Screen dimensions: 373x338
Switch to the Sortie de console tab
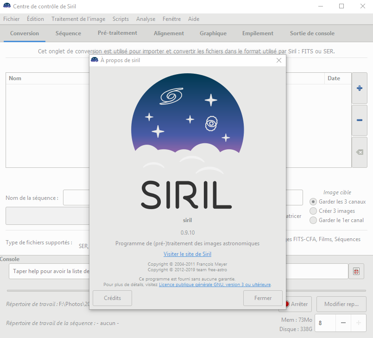[x=312, y=33]
